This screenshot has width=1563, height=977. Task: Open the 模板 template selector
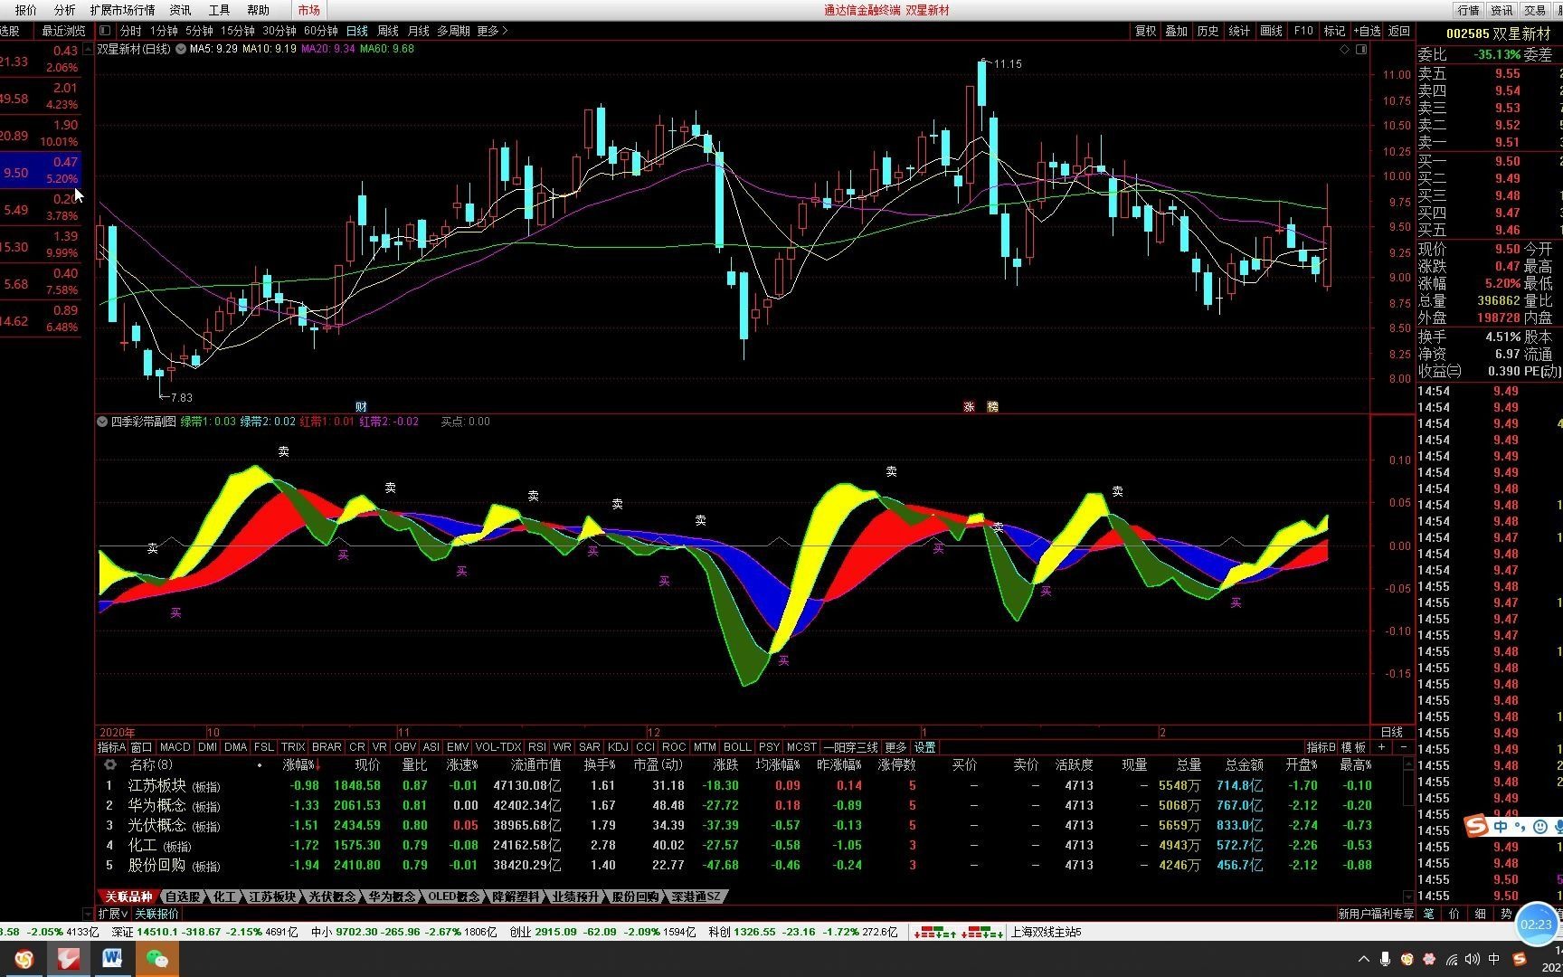tap(1354, 747)
